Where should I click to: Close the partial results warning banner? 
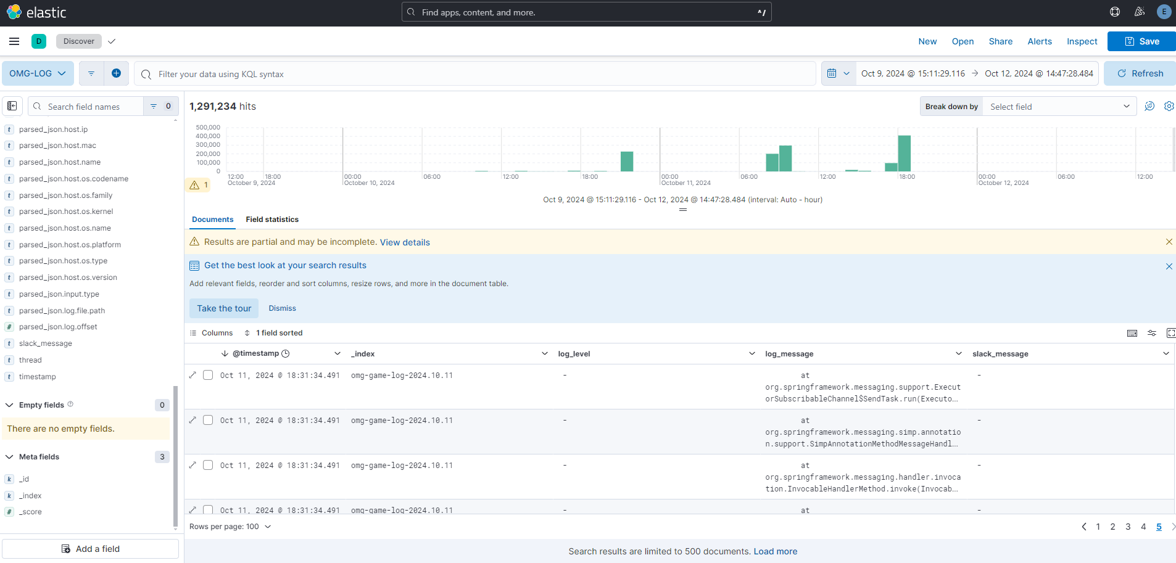tap(1169, 242)
